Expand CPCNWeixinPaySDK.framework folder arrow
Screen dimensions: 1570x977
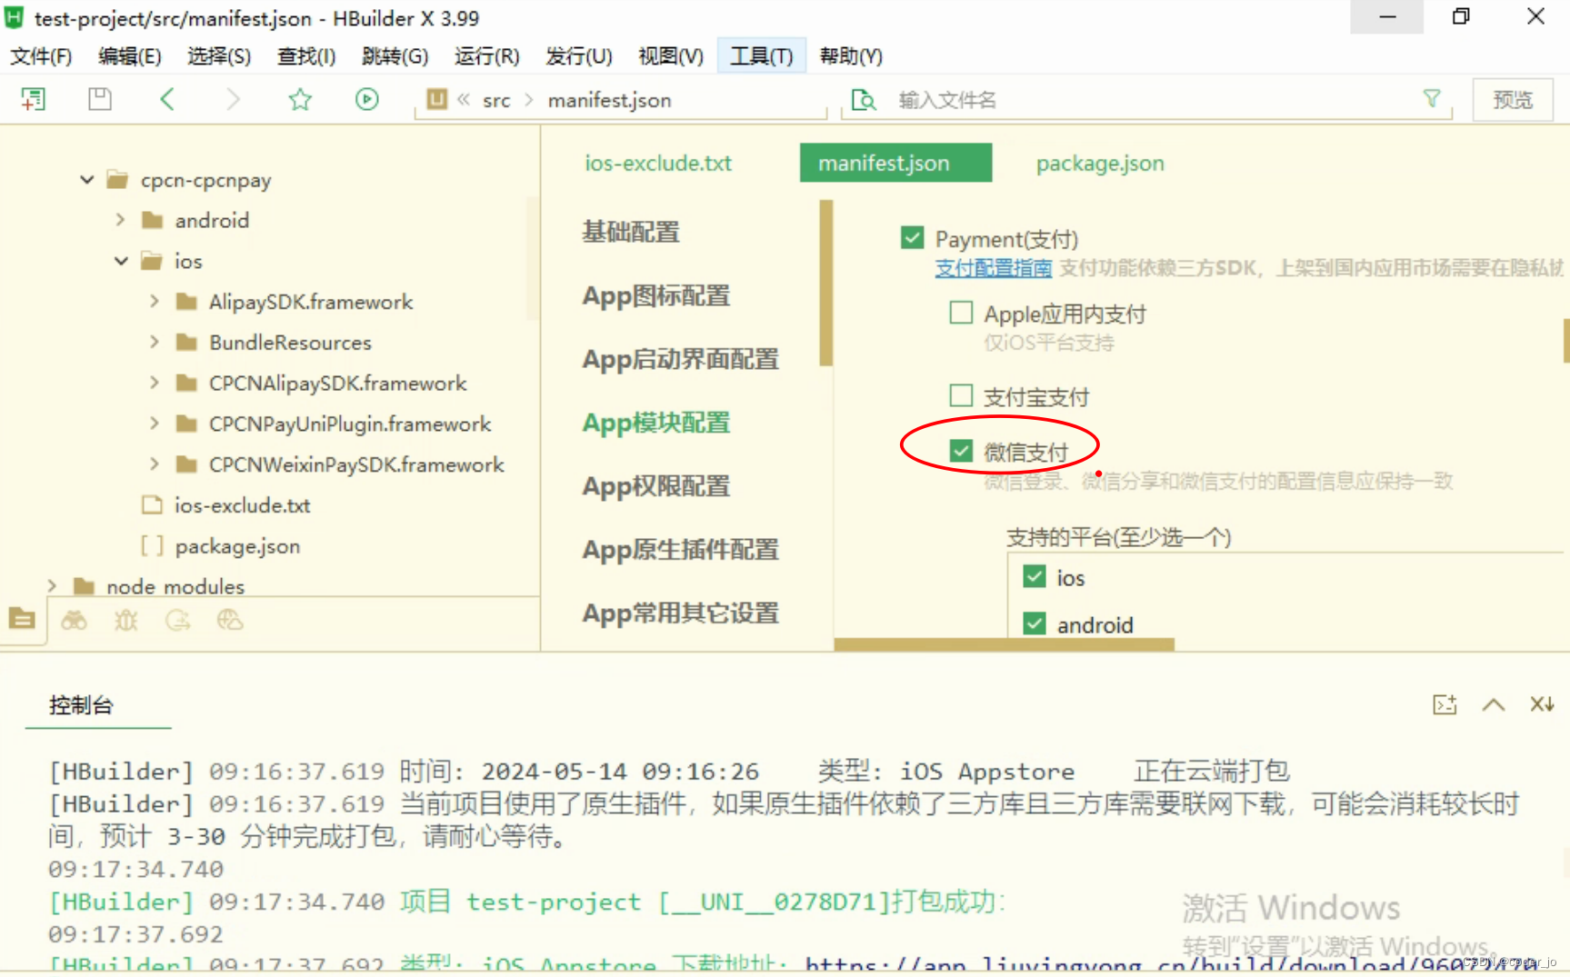(x=154, y=464)
